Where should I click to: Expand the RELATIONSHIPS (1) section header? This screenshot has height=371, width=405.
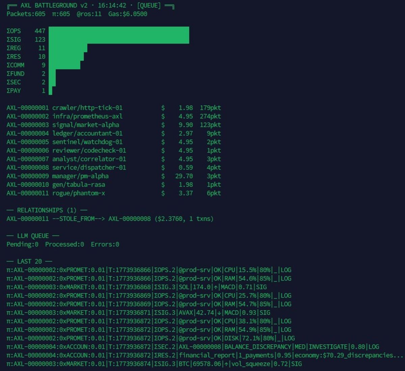point(47,210)
